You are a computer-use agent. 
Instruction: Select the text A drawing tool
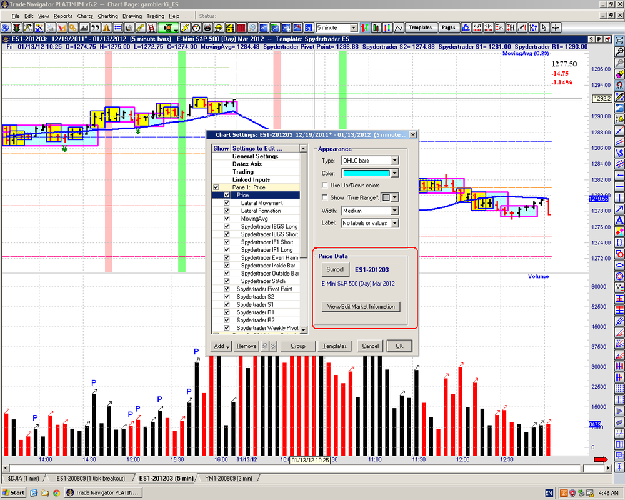coord(619,221)
